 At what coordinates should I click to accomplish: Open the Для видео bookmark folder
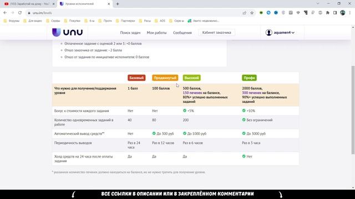tap(33, 21)
